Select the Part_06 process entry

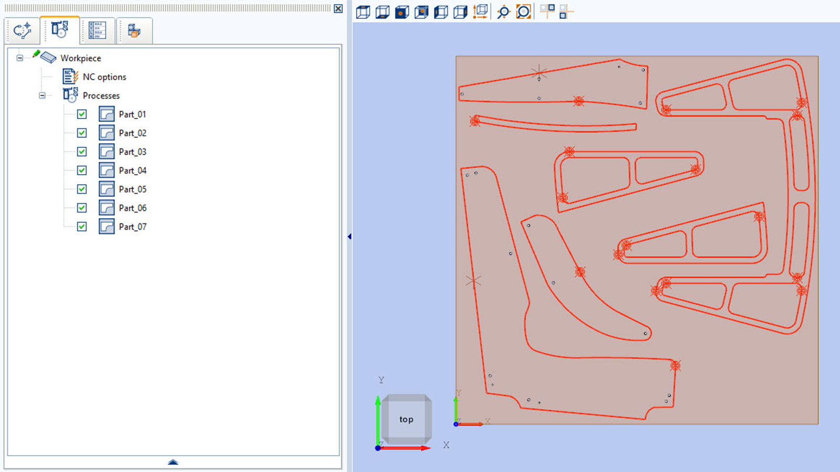pos(132,208)
